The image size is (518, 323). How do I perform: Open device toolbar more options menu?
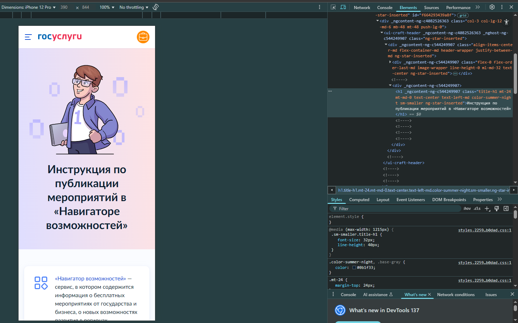pyautogui.click(x=320, y=7)
